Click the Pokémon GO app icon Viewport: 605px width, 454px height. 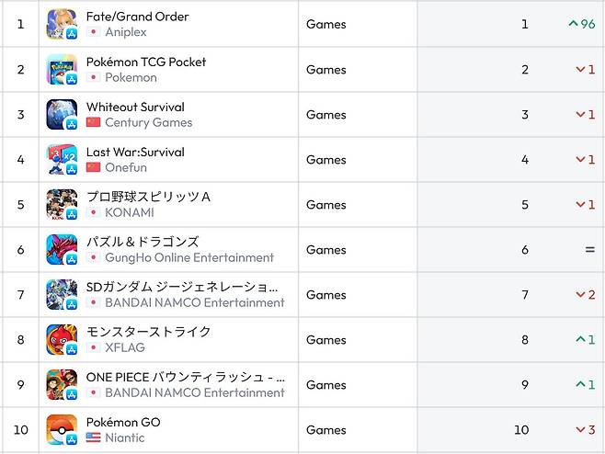point(62,429)
